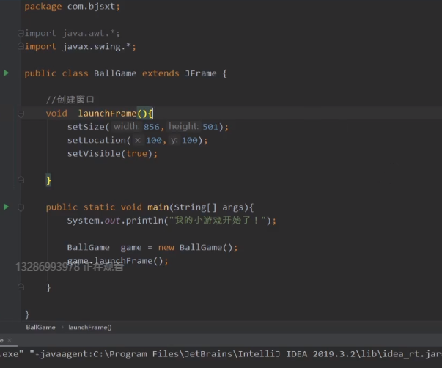This screenshot has width=442, height=368.
Task: Click the import javax.swing.* line
Action: 81,46
